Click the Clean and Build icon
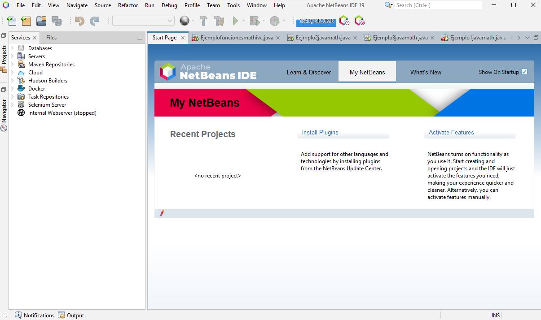 coord(219,21)
